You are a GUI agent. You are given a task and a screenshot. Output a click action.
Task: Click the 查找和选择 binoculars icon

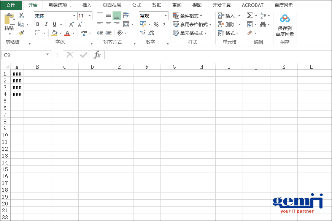pos(263,24)
